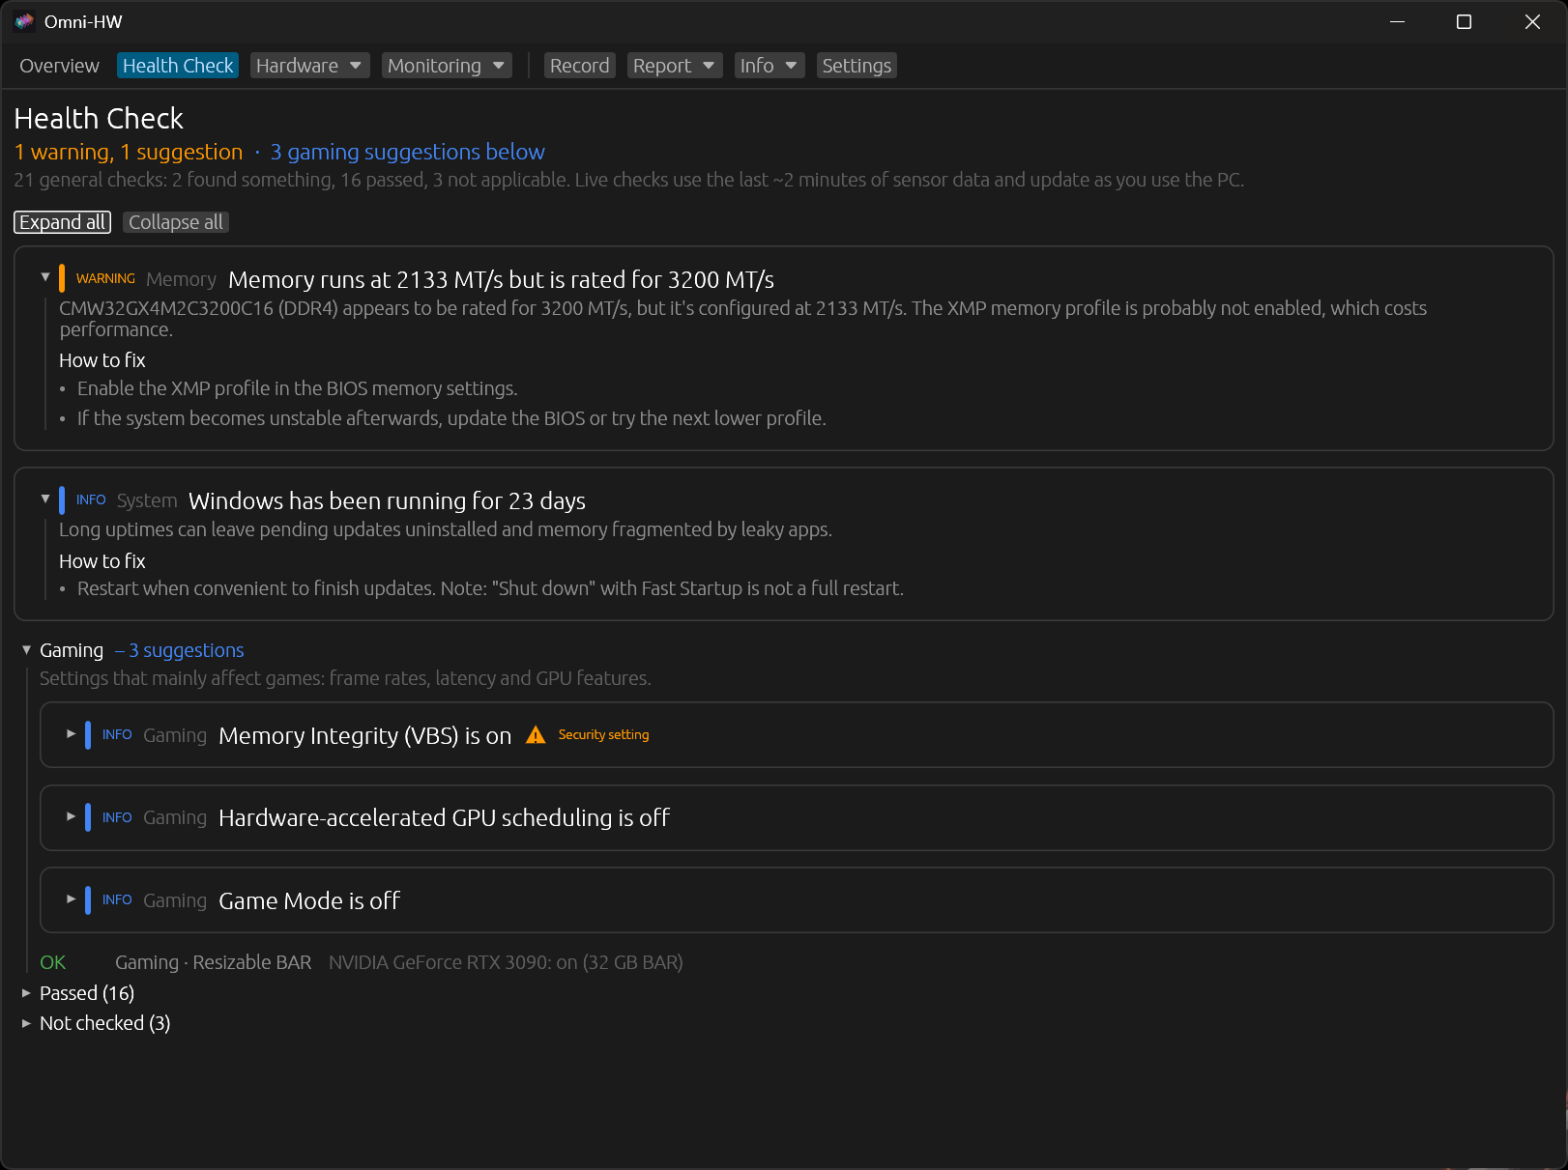This screenshot has height=1170, width=1568.
Task: Expand the Passed (16) list
Action: [26, 993]
